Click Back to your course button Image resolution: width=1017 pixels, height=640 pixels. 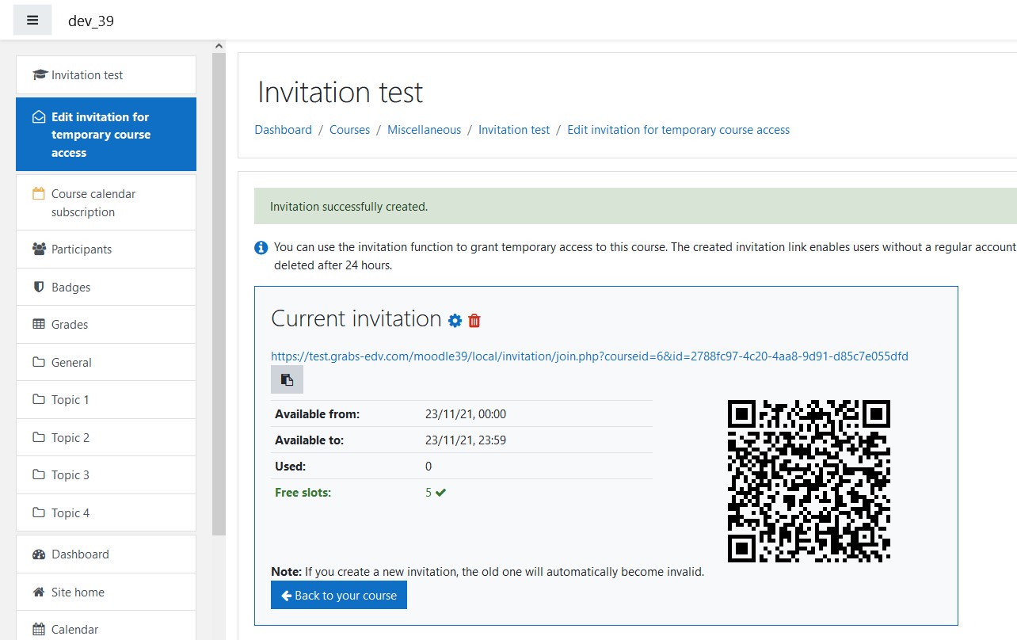click(338, 595)
